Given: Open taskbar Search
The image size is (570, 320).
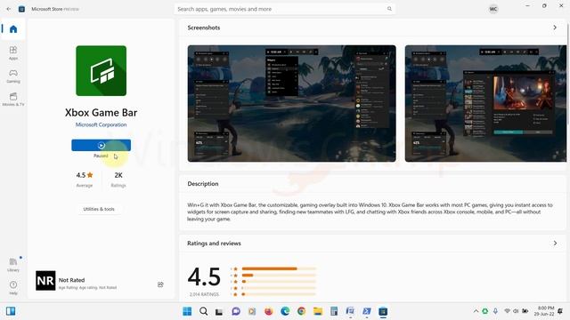Looking at the screenshot, I should pyautogui.click(x=204, y=311).
